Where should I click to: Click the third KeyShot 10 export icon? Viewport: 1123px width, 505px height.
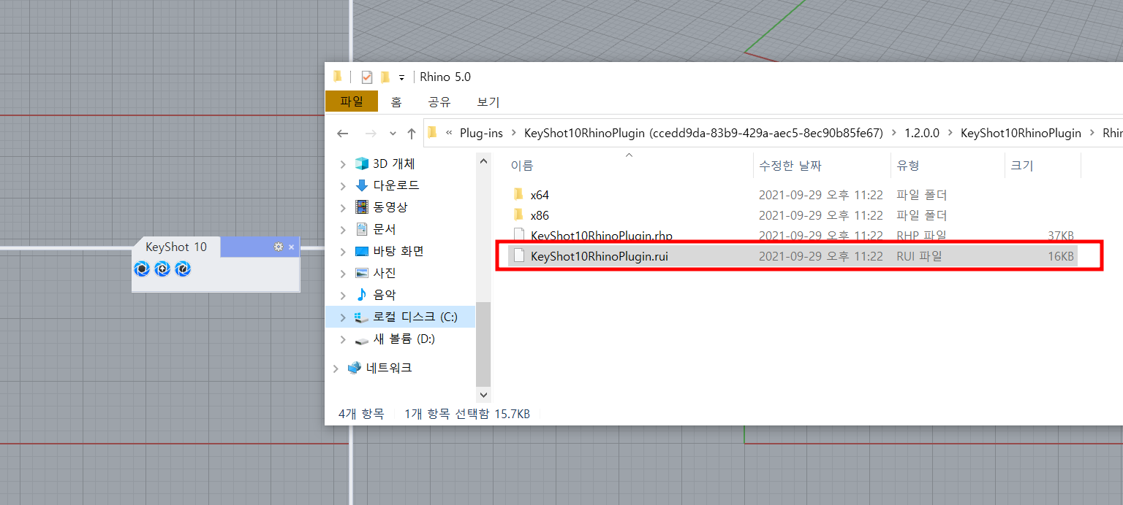(x=183, y=269)
